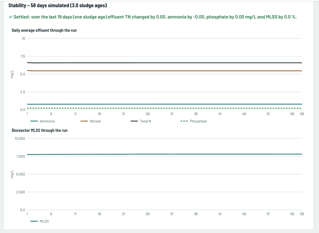Click the Total N black legend swatch

(134, 121)
